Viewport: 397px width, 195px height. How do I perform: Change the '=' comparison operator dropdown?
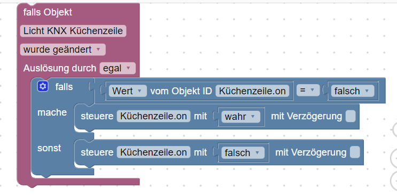click(308, 90)
